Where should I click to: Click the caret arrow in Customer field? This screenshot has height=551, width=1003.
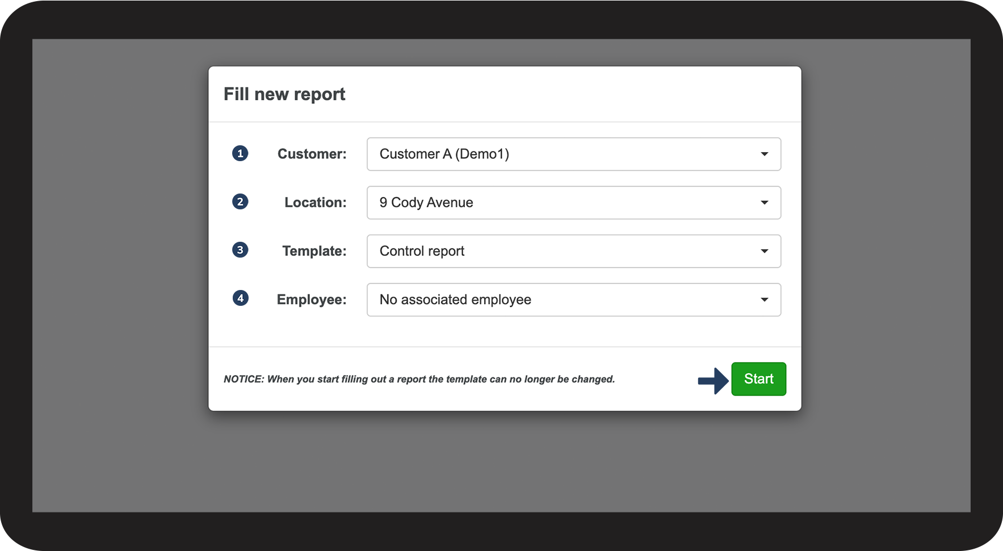tap(764, 154)
